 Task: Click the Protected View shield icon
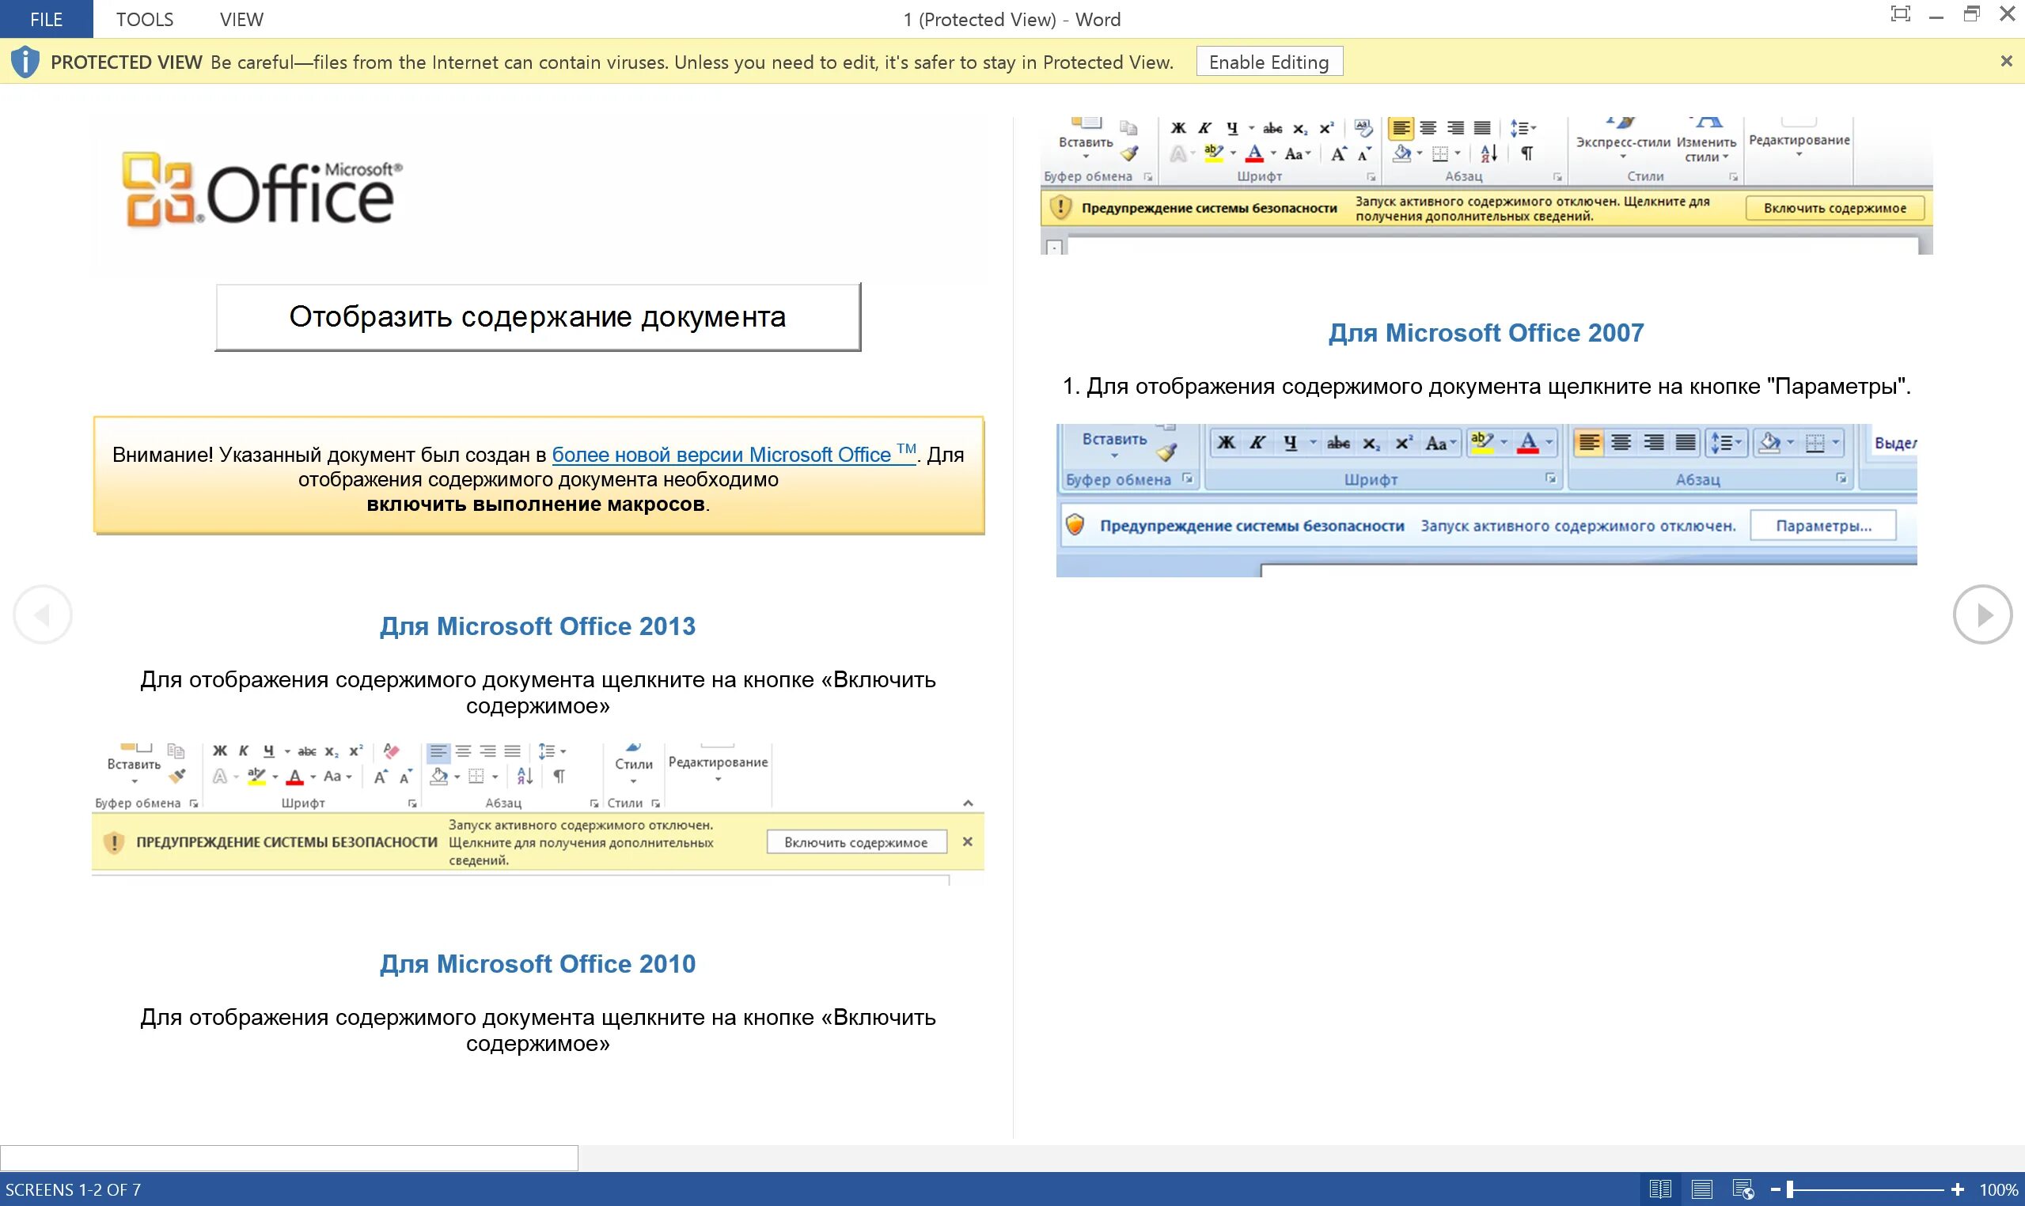click(x=25, y=62)
